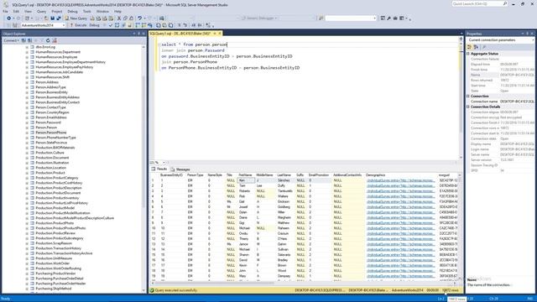Collapse the Connection Details section in Properties
The width and height of the screenshot is (537, 302).
coord(468,107)
